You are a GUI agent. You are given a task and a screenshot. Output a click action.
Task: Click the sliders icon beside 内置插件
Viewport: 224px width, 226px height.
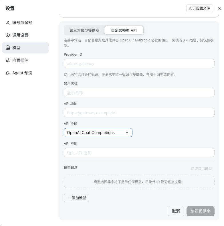click(8, 60)
